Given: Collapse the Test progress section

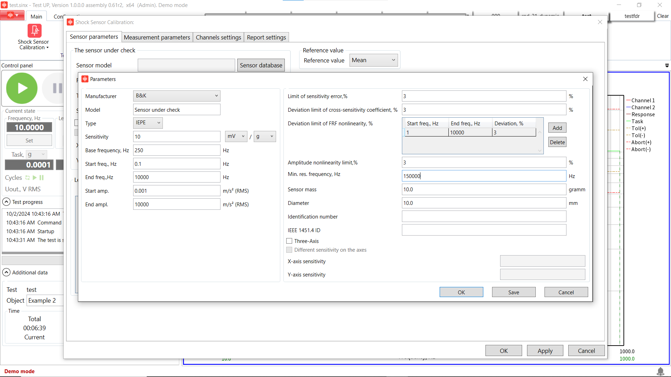Looking at the screenshot, I should (x=6, y=202).
